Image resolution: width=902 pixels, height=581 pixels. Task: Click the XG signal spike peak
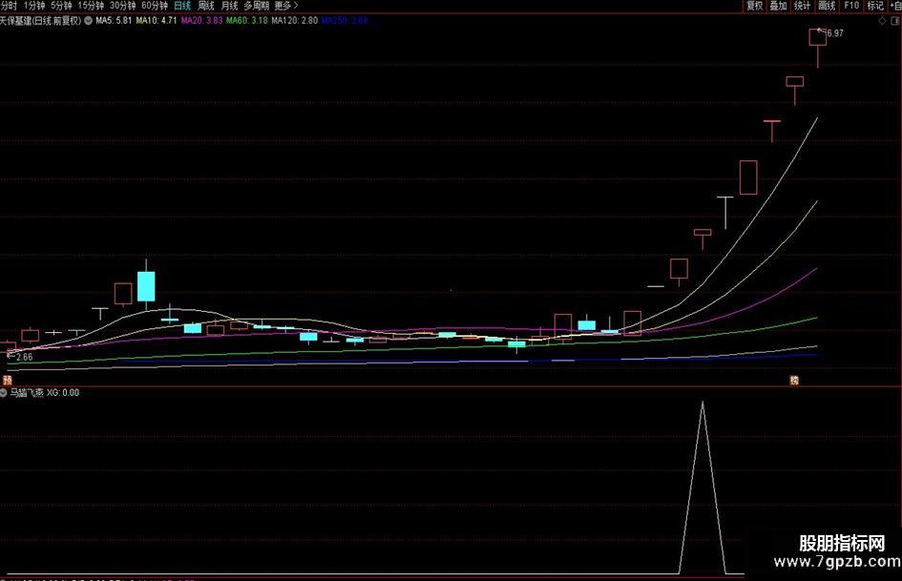[x=703, y=404]
